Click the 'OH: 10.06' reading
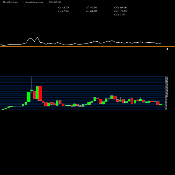Viewport: 175px width, 175px height. (x=121, y=11)
